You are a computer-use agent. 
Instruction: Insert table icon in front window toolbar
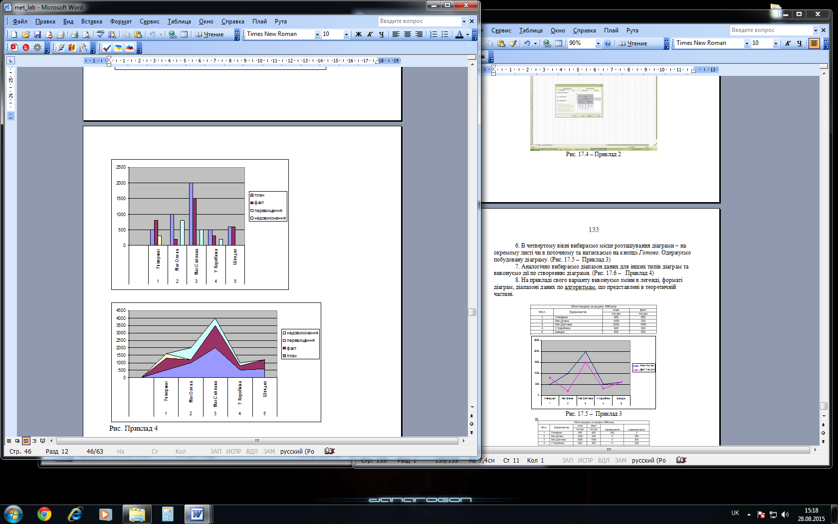pyautogui.click(x=184, y=34)
